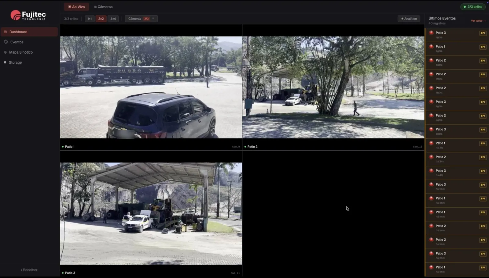489x278 pixels.
Task: Open Eventos in the sidebar
Action: pos(29,42)
